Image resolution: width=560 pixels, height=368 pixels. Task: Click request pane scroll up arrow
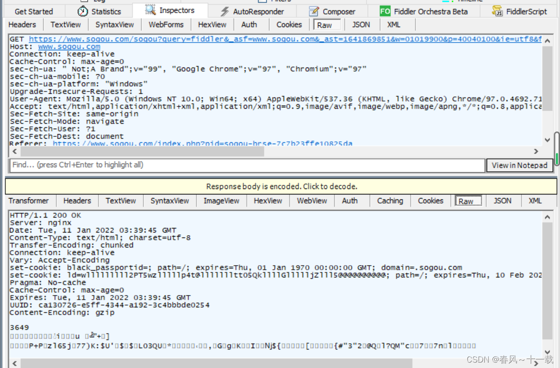547,41
